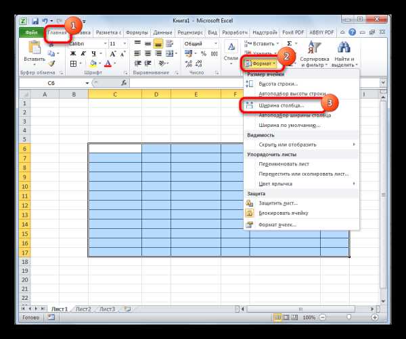The width and height of the screenshot is (406, 339).
Task: Toggle Align Text Left button
Action: coord(138,54)
